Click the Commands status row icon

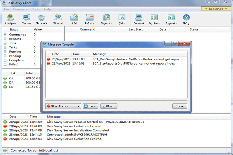tap(5, 35)
